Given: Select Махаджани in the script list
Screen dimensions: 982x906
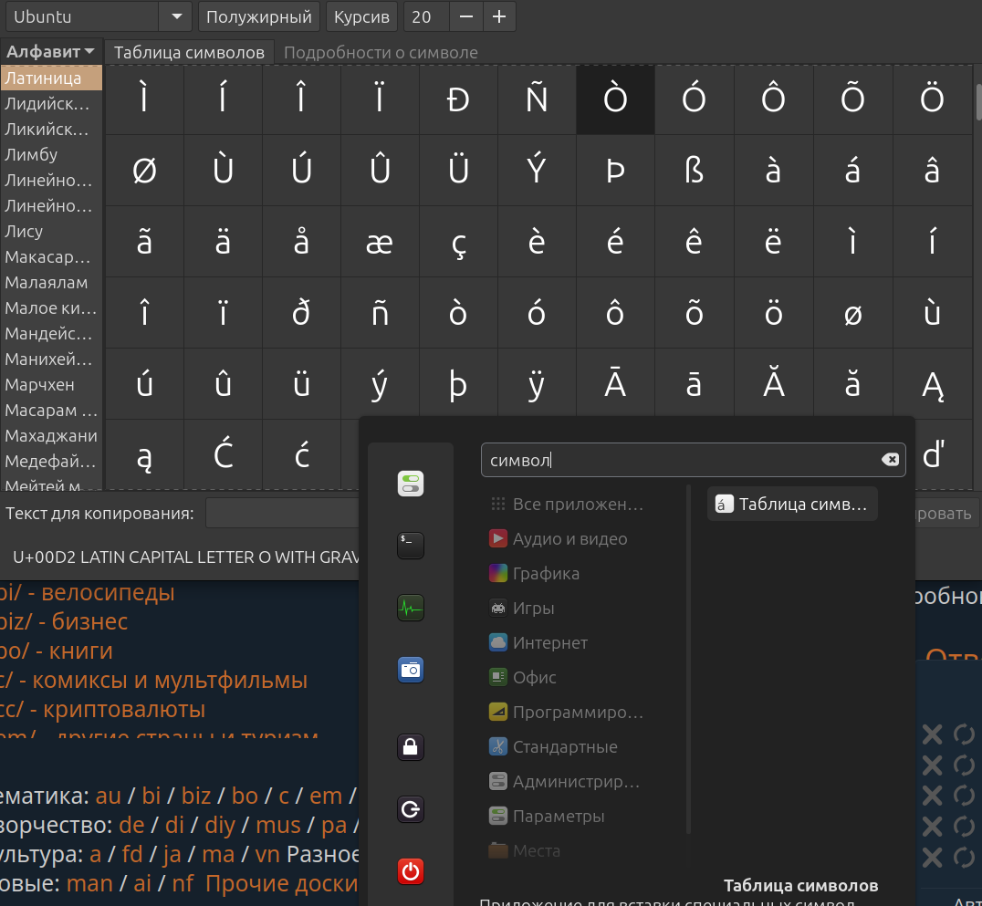Looking at the screenshot, I should click(x=51, y=436).
